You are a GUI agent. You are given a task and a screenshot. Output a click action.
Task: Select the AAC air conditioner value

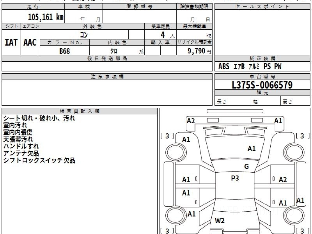pyautogui.click(x=30, y=42)
